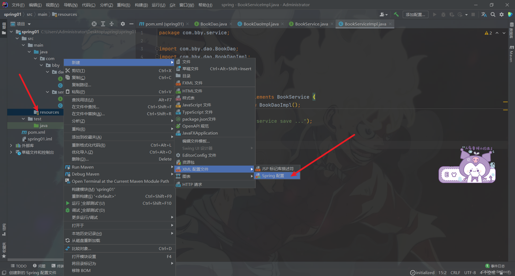Collapse the bby package node
This screenshot has width=515, height=276.
[x=41, y=65]
